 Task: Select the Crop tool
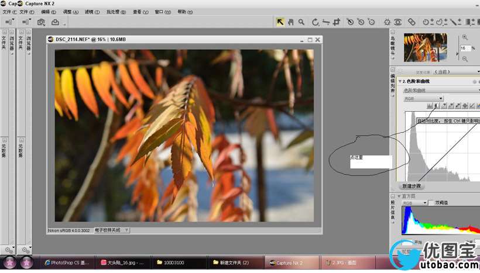[337, 22]
